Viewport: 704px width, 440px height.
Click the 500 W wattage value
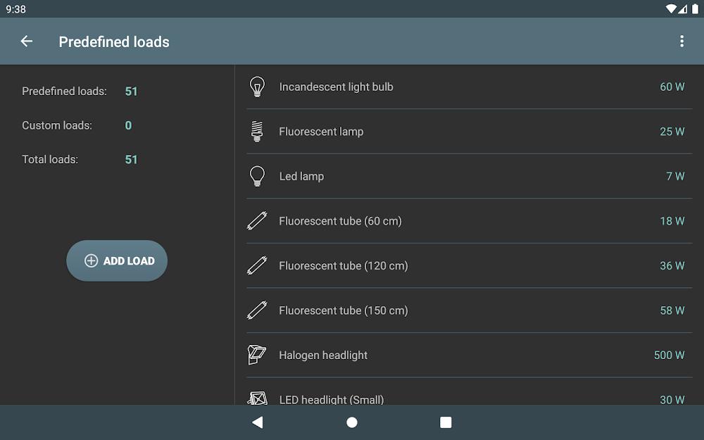[669, 356]
